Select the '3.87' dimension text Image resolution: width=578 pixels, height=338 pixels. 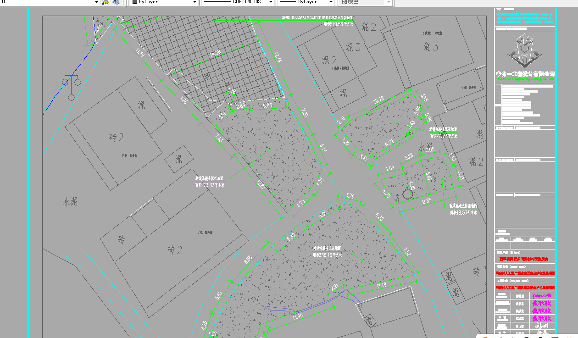pyautogui.click(x=345, y=142)
